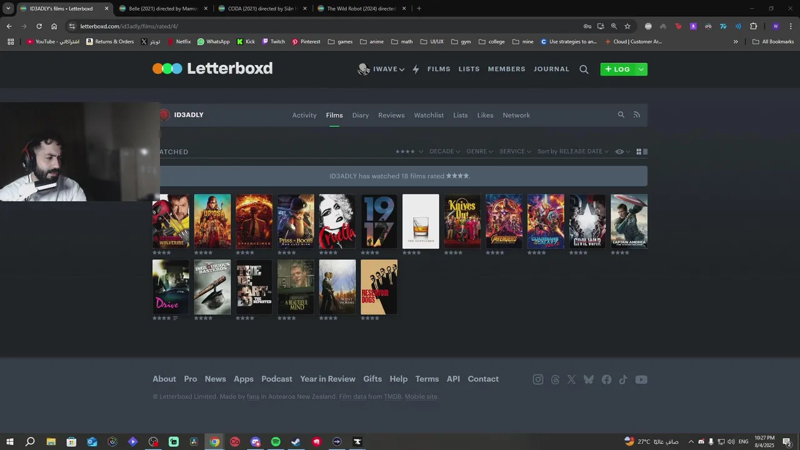Show hidden bookmarks chevron
Image resolution: width=800 pixels, height=450 pixels.
[x=736, y=42]
